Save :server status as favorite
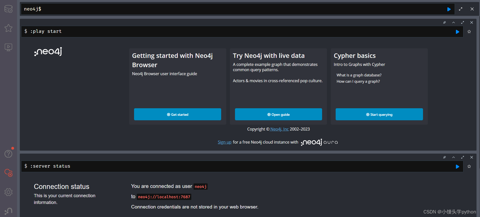 [x=469, y=166]
